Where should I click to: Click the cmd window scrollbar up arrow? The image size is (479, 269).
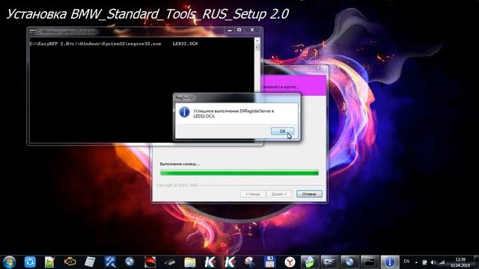click(257, 40)
